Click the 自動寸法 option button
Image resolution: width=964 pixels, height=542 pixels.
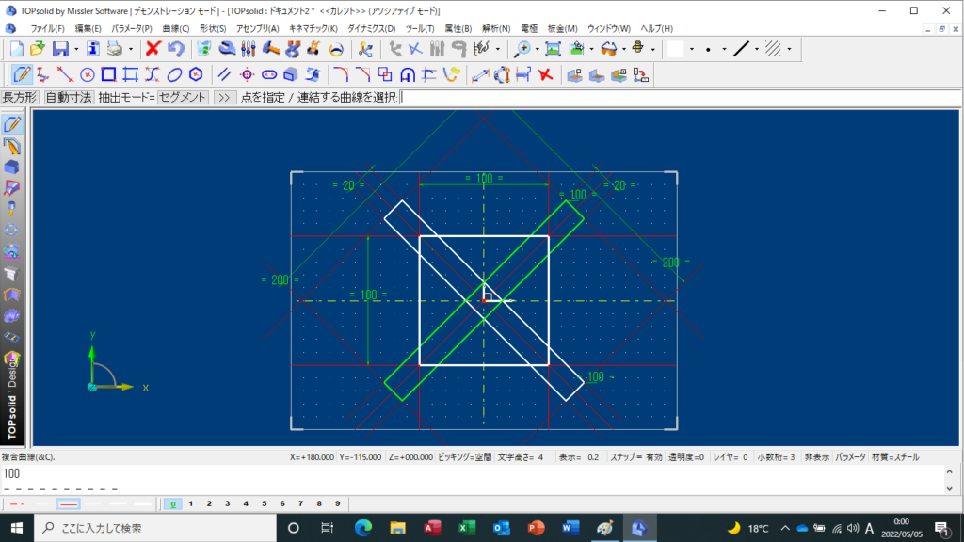click(x=68, y=98)
